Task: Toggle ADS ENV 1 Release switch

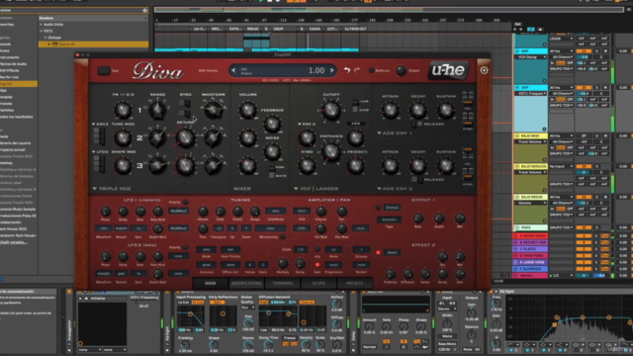Action: click(416, 124)
